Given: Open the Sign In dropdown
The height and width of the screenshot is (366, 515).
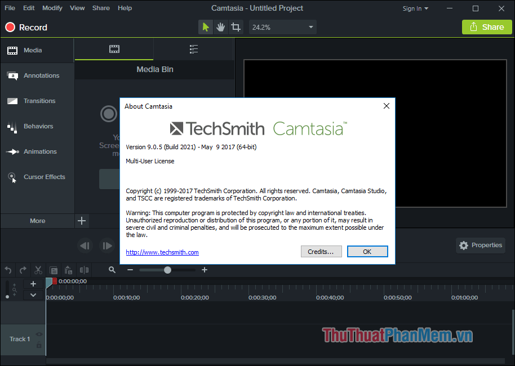Looking at the screenshot, I should click(415, 8).
